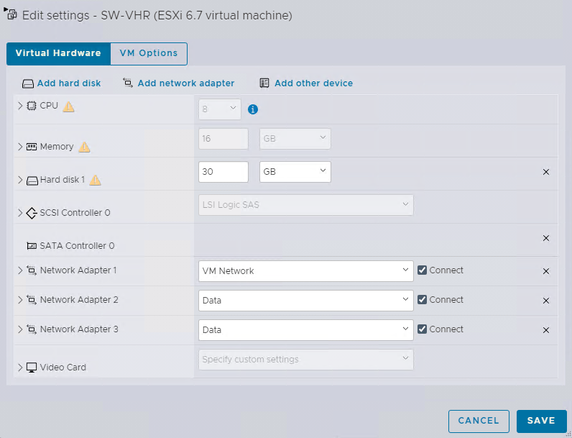
Task: Open Network Adapter 3 Data dropdown
Action: click(x=305, y=330)
